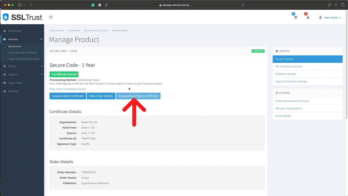Click the Create/Collect Certificate button

coord(68,96)
